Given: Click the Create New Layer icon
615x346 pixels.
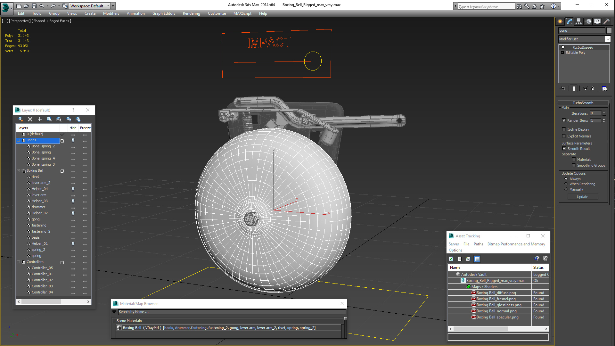Looking at the screenshot, I should point(20,119).
